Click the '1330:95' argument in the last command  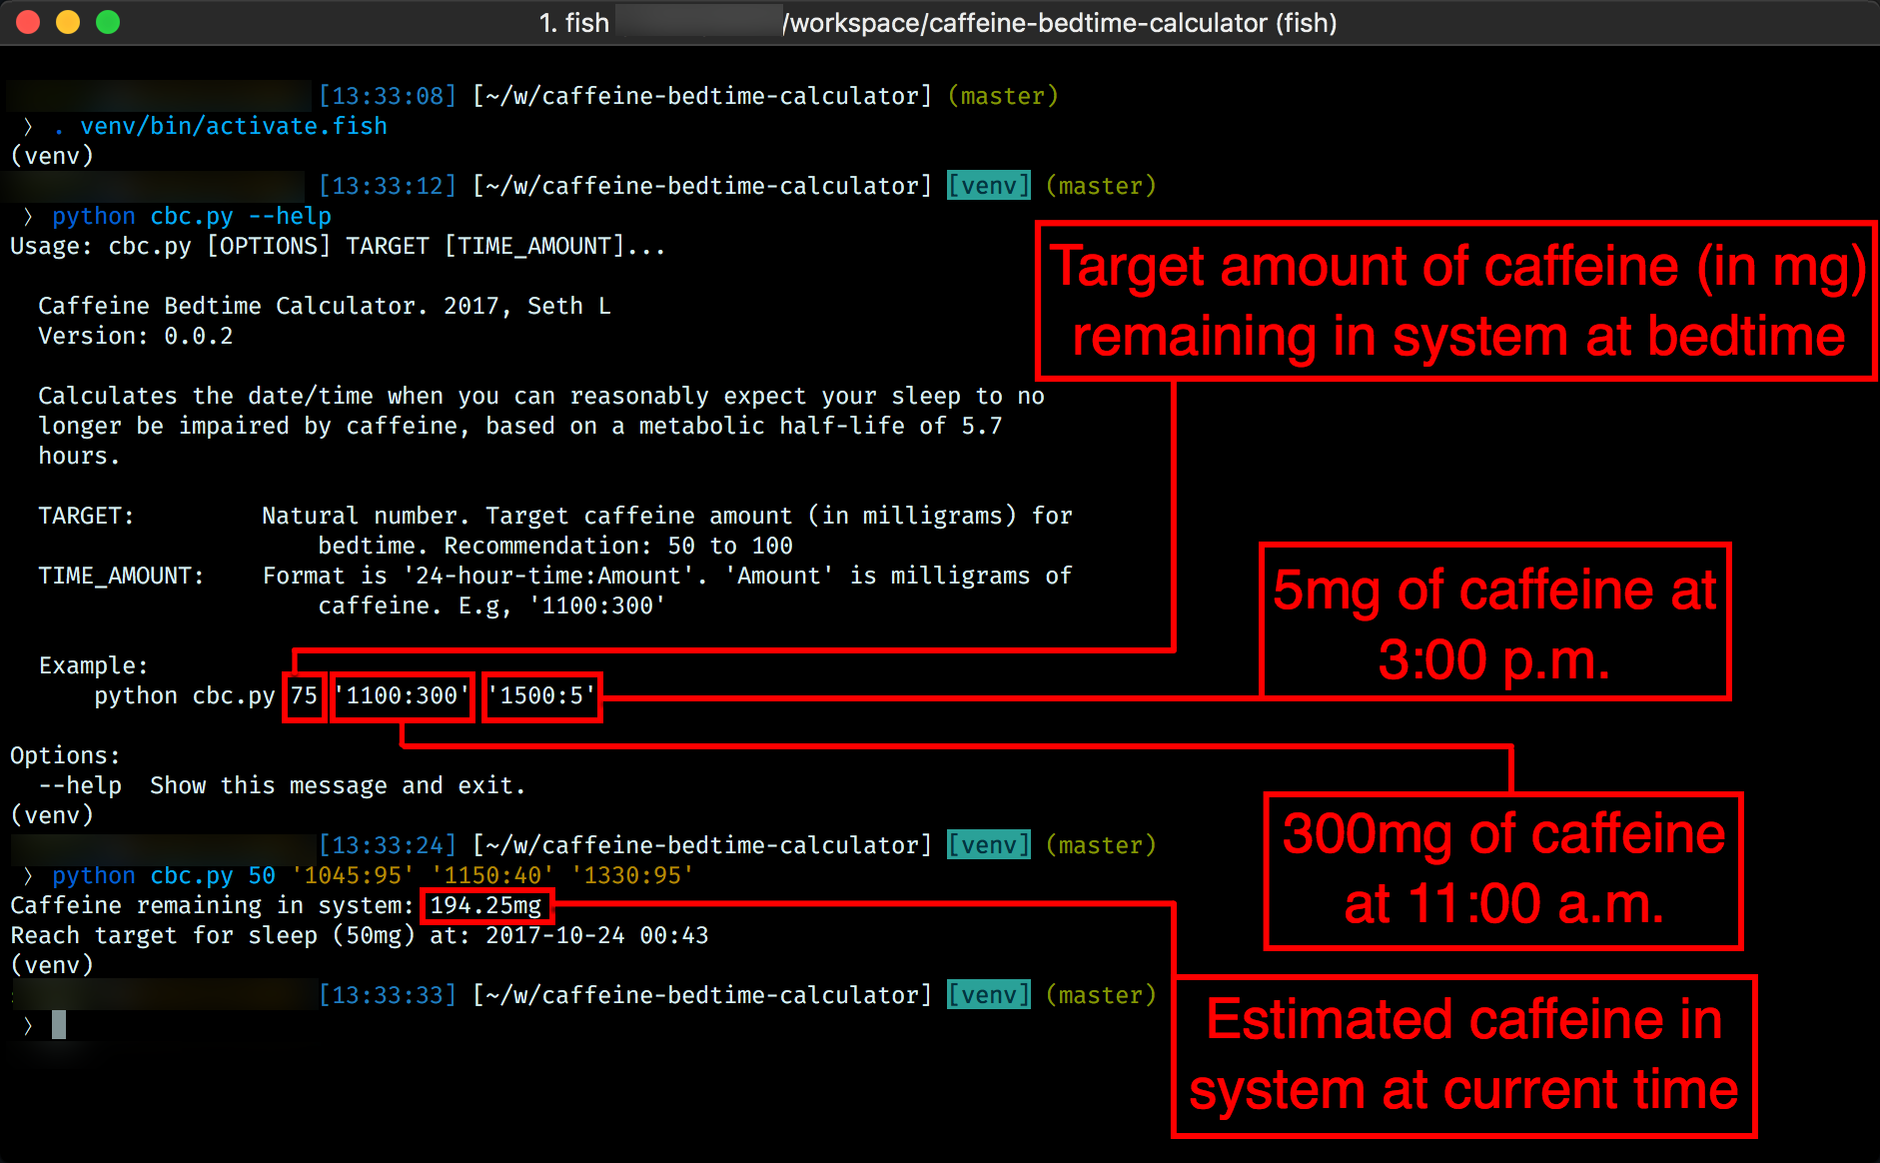(632, 875)
